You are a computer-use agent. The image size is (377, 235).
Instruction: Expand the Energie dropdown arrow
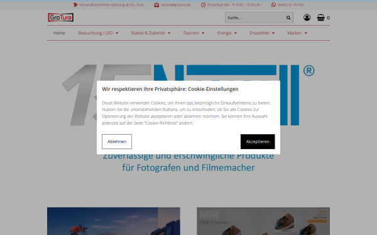click(x=236, y=33)
